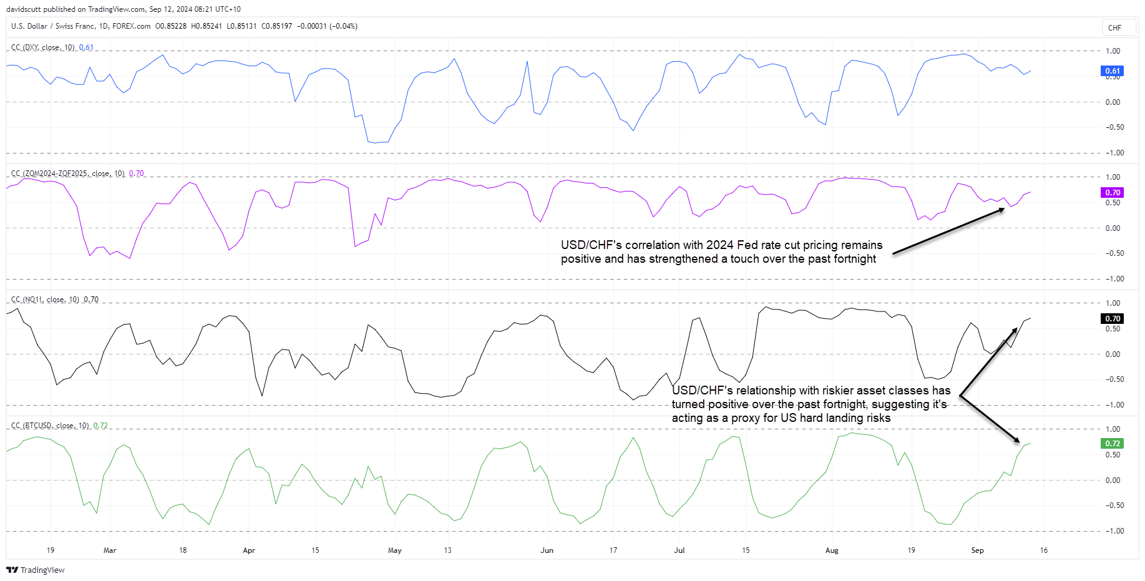1145x581 pixels.
Task: Click the O0.85228 open price value
Action: pos(171,26)
